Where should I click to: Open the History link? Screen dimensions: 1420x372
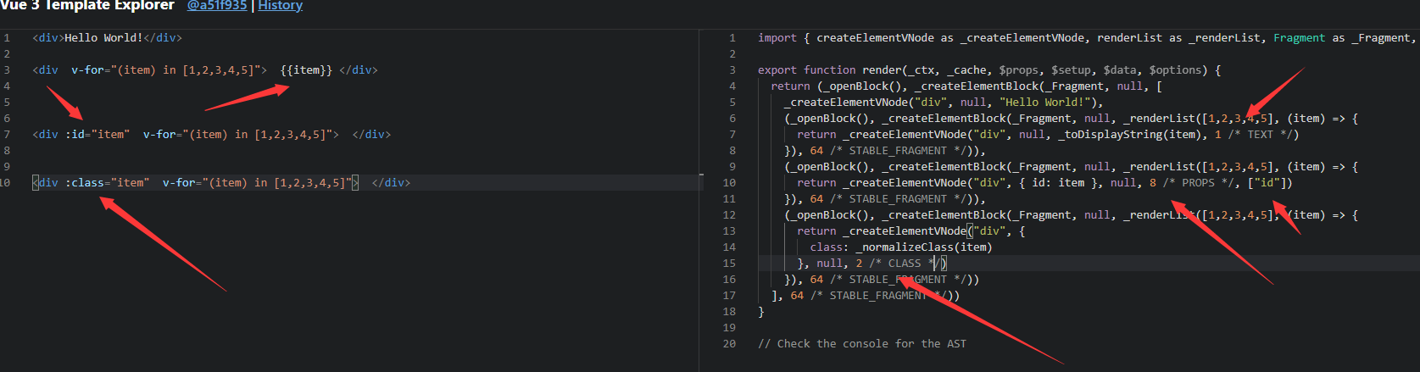click(280, 6)
